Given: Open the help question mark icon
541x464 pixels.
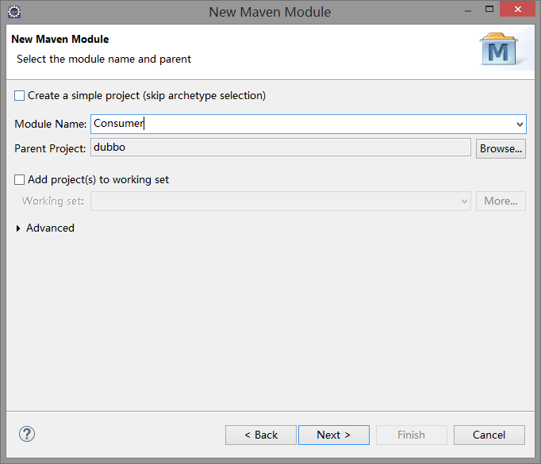Looking at the screenshot, I should (27, 434).
